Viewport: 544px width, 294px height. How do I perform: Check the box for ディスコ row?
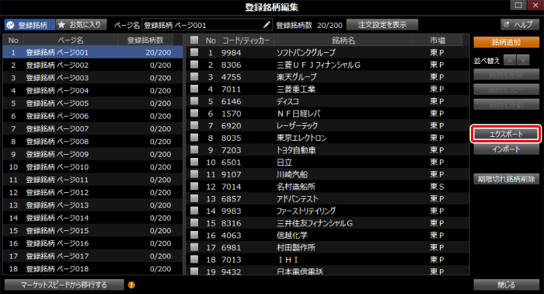(x=194, y=101)
